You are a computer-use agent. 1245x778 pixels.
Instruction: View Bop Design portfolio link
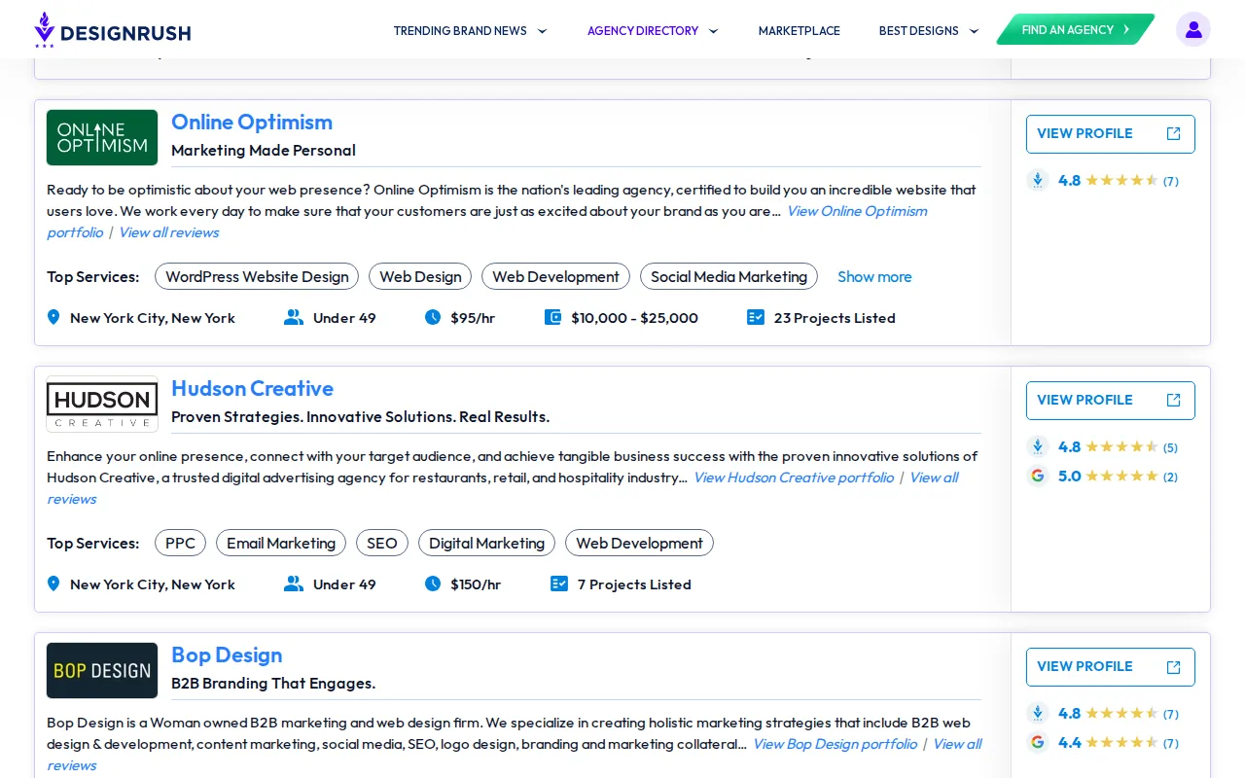[x=836, y=744]
